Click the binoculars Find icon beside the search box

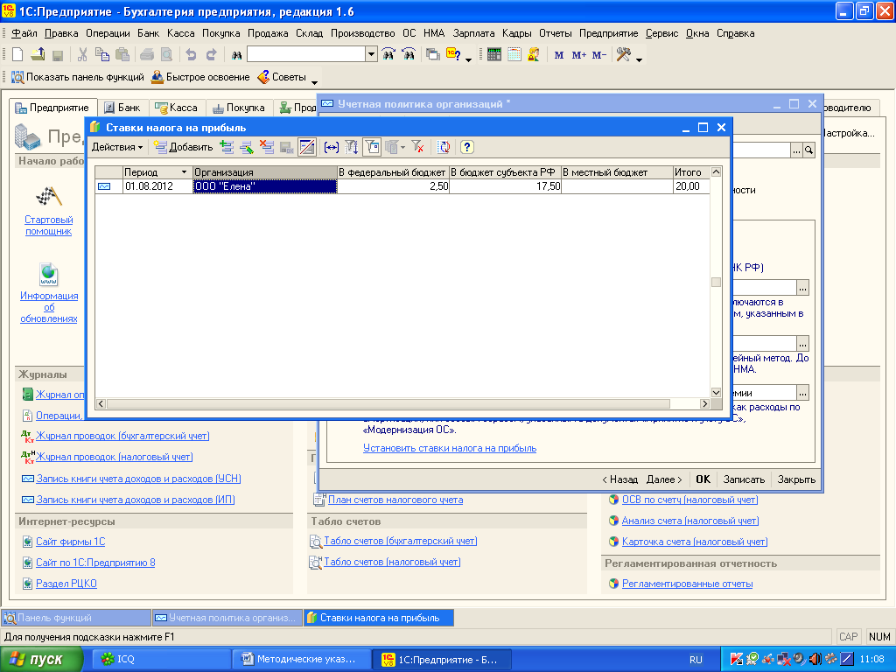tap(236, 55)
